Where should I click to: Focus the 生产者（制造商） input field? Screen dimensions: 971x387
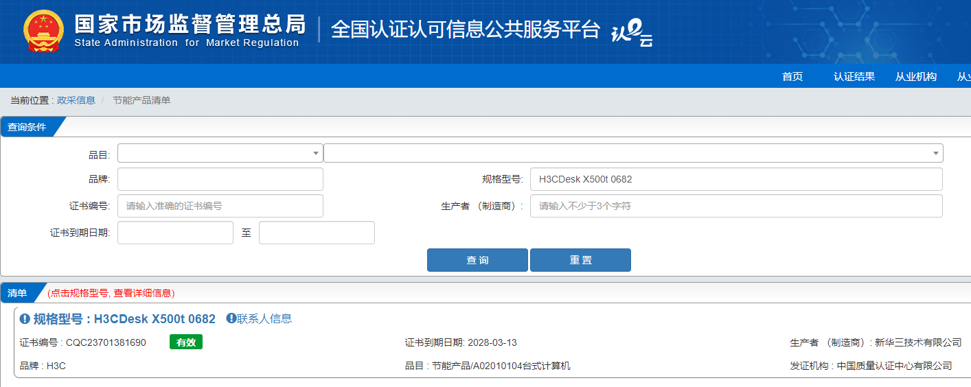tap(736, 206)
